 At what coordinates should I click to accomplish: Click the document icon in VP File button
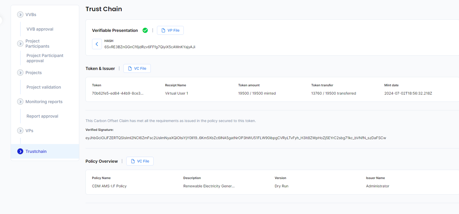pyautogui.click(x=163, y=30)
